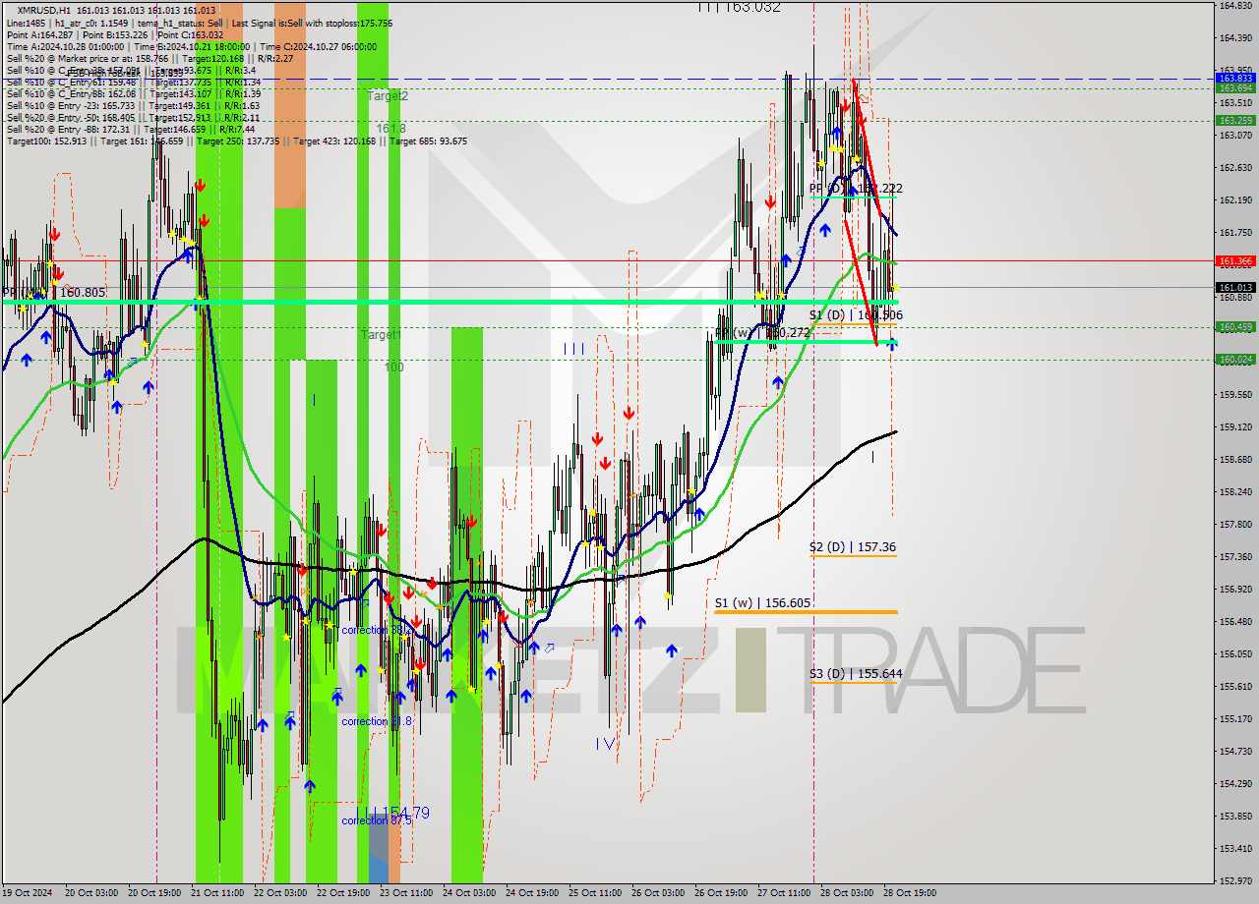The height and width of the screenshot is (904, 1259).
Task: Select the '154.79' wave low label
Action: [x=406, y=813]
